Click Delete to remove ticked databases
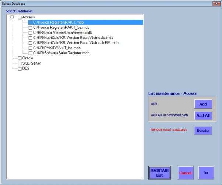222x185 pixels. pyautogui.click(x=203, y=130)
